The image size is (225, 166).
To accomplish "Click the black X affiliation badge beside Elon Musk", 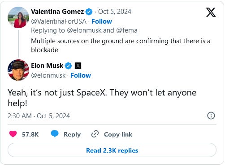I will 78,66.
